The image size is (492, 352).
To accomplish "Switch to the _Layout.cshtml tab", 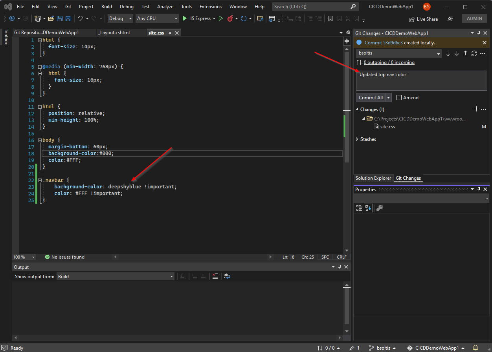I will pyautogui.click(x=114, y=33).
